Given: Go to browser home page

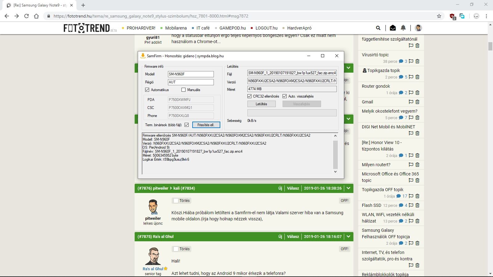Looking at the screenshot, I should 36,16.
